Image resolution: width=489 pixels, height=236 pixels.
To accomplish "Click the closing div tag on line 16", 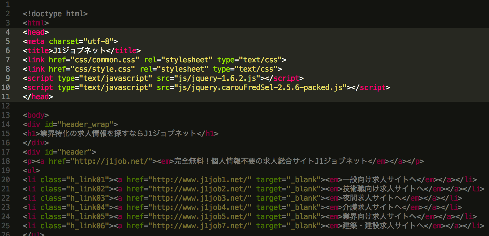I will point(36,143).
